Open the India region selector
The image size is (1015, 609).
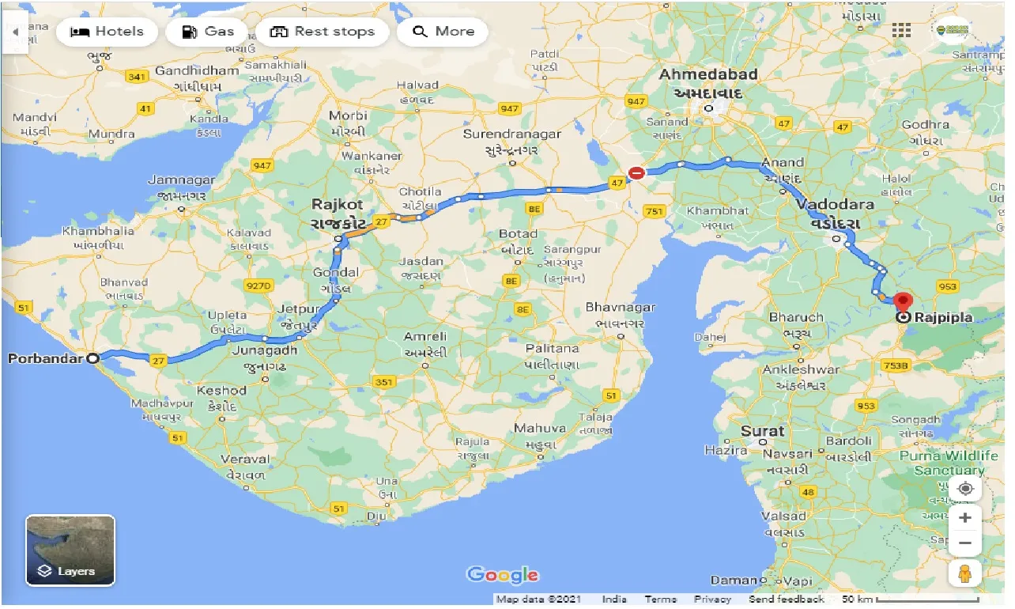pyautogui.click(x=614, y=600)
